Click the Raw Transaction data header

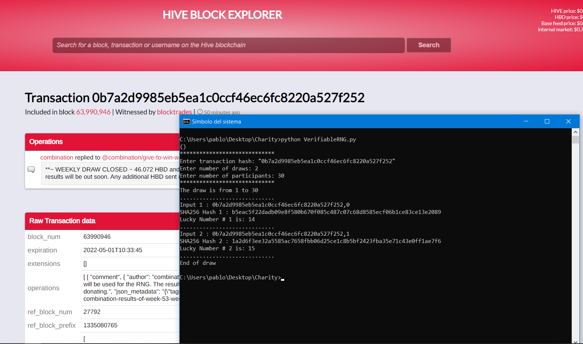tap(102, 221)
